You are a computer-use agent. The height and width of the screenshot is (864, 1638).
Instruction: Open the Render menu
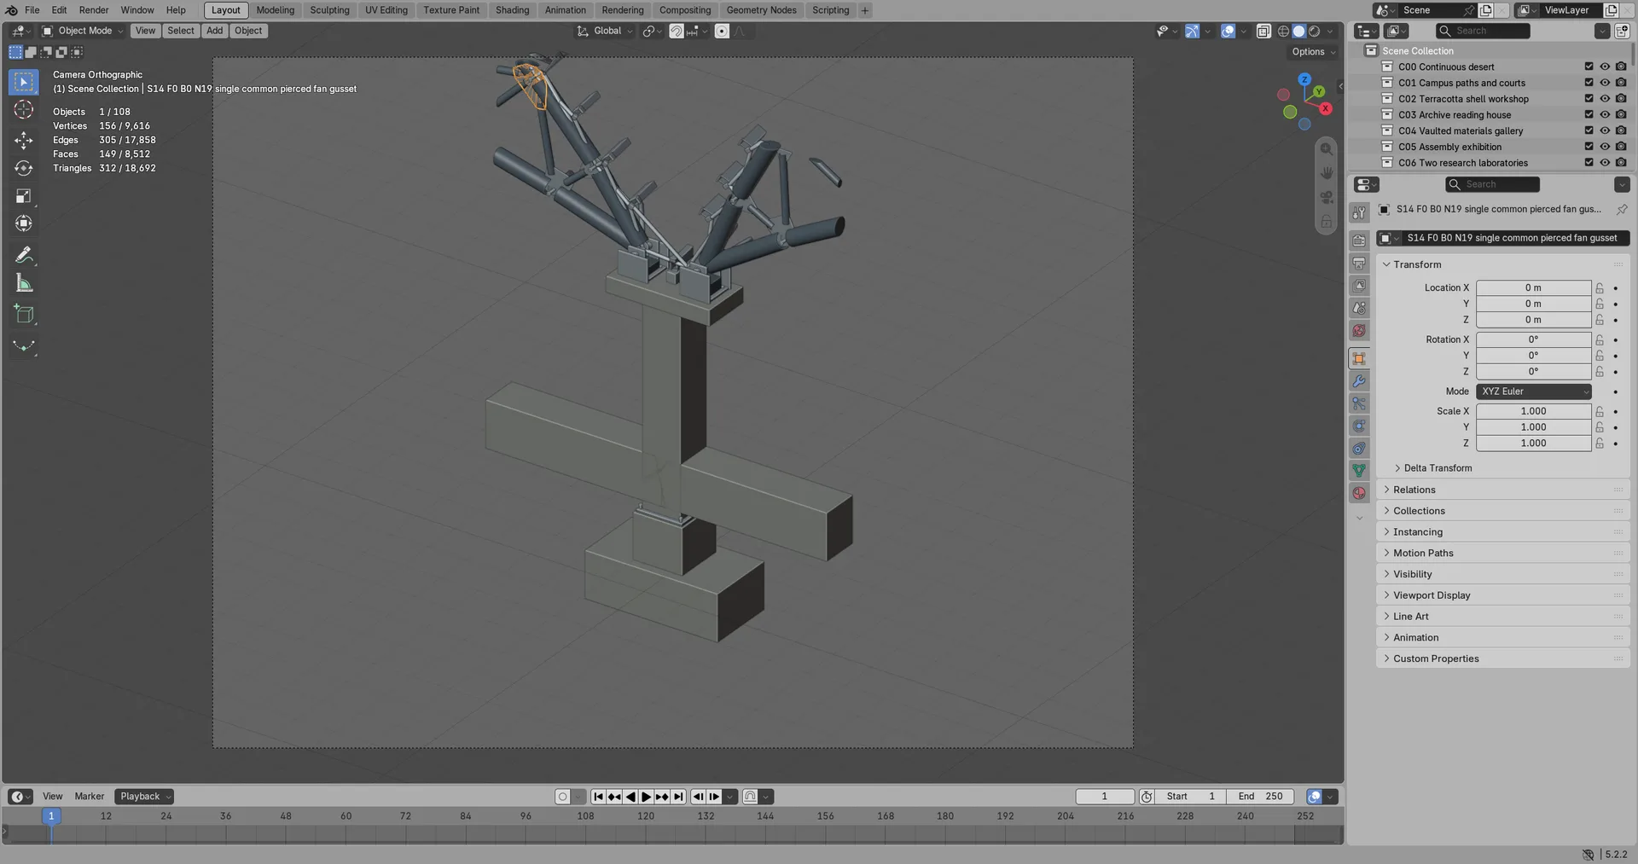click(x=94, y=10)
